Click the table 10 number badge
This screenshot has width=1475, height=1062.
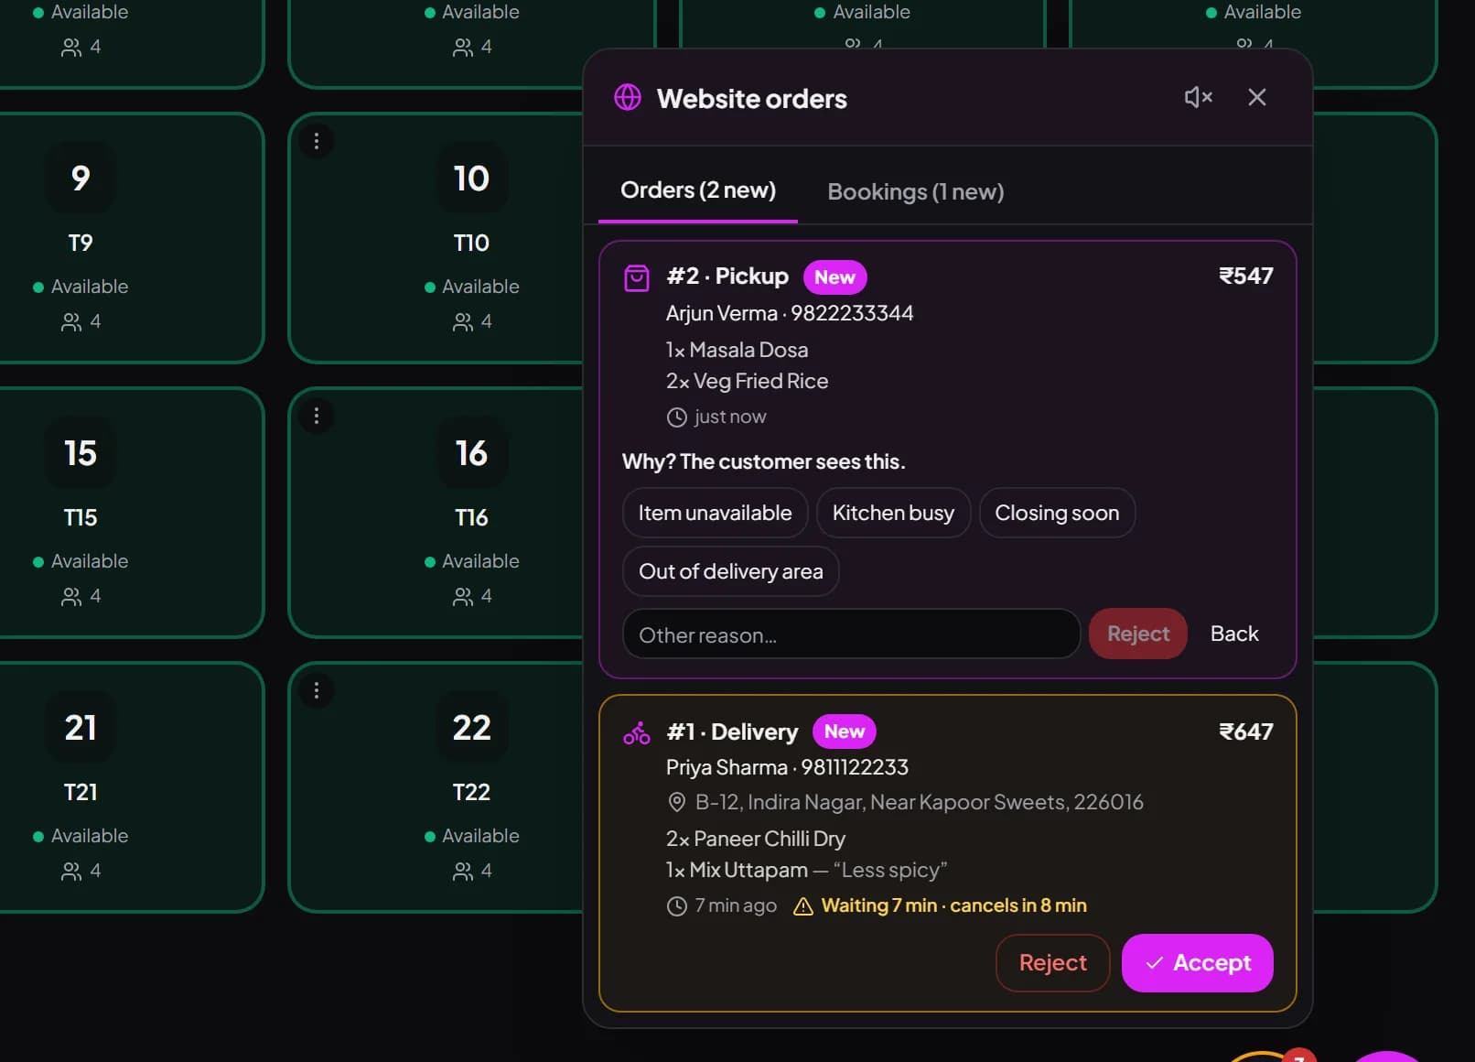click(471, 179)
